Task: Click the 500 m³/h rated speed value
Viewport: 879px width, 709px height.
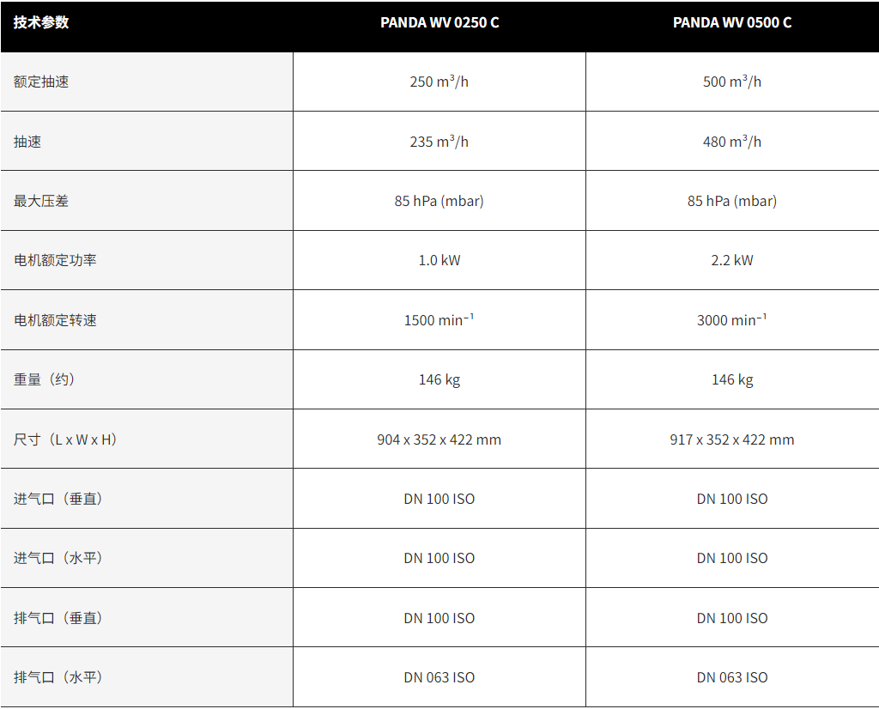Action: (x=732, y=82)
